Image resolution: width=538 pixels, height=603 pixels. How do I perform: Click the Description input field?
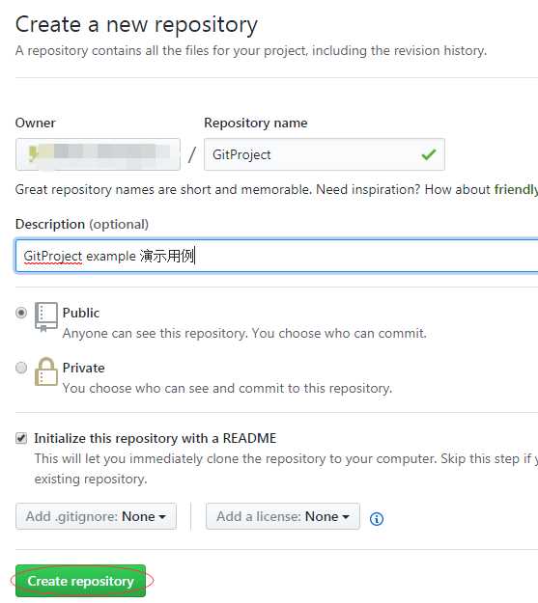[x=276, y=256]
